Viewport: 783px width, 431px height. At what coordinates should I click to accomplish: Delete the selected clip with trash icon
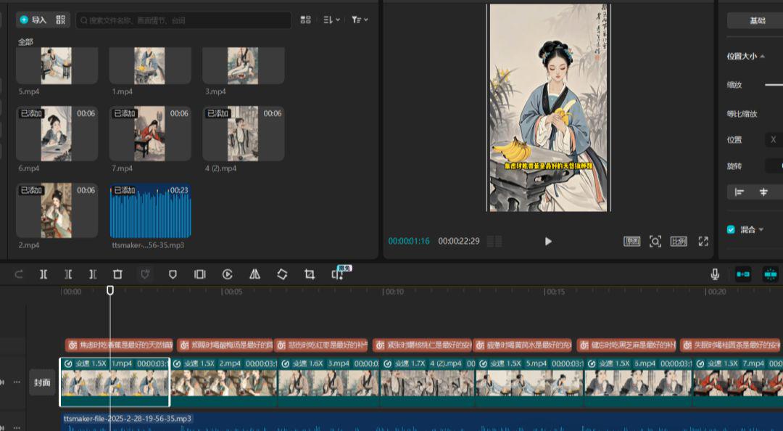tap(117, 274)
